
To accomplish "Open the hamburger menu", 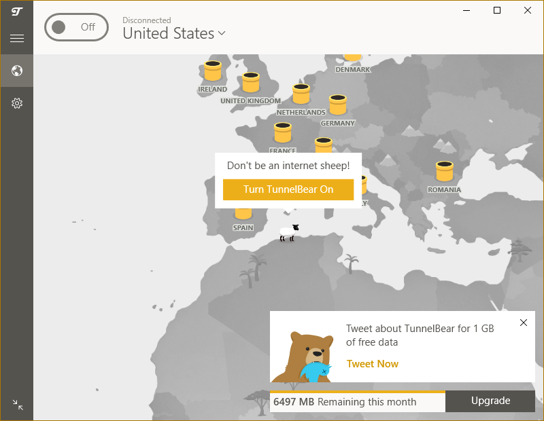I will (x=16, y=38).
